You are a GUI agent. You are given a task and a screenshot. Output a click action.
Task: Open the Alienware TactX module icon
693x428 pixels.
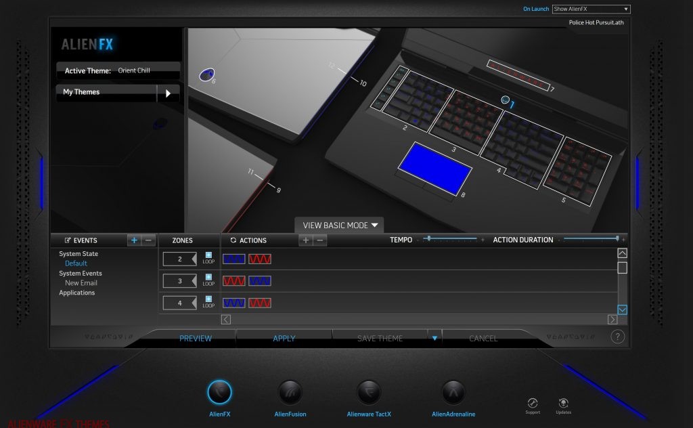(369, 392)
